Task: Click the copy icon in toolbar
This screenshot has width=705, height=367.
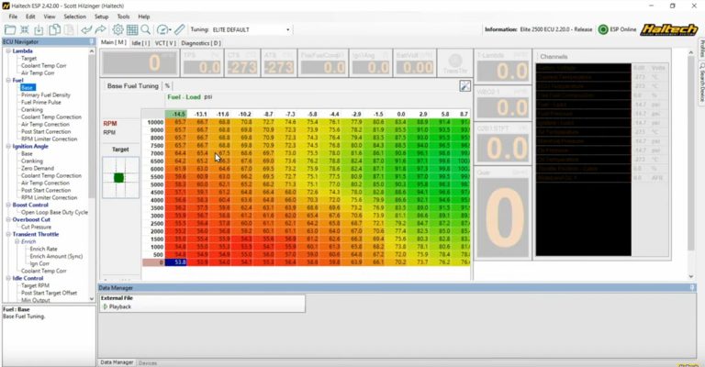Action: pos(55,29)
